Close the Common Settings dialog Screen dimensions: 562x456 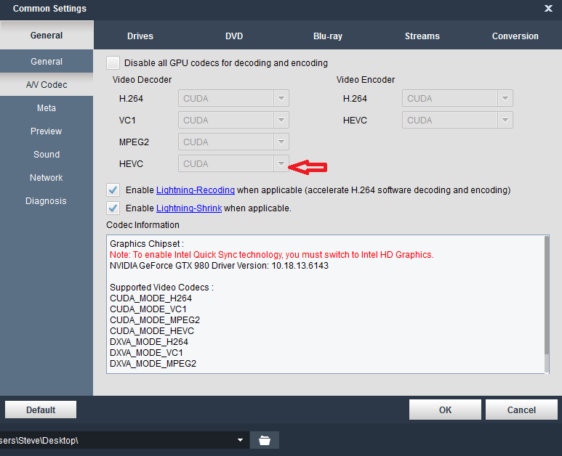pos(548,9)
